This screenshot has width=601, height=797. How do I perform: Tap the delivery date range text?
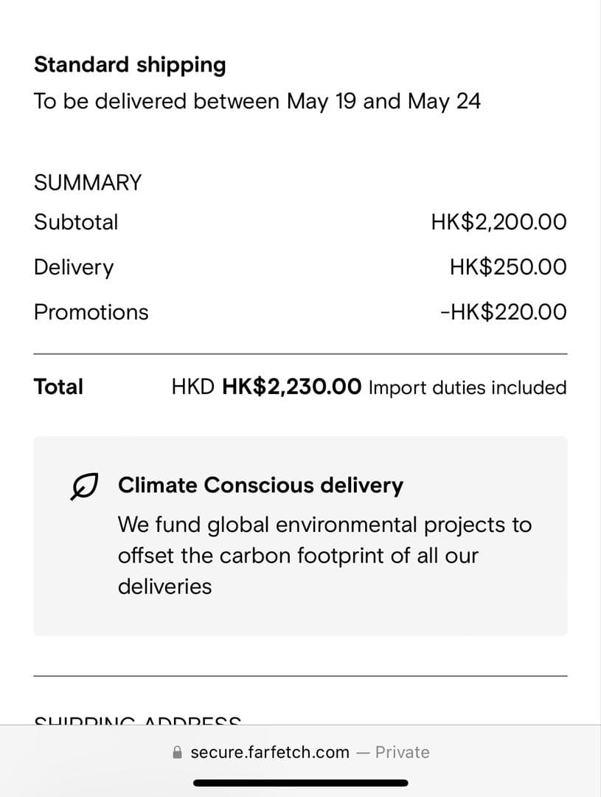coord(257,101)
